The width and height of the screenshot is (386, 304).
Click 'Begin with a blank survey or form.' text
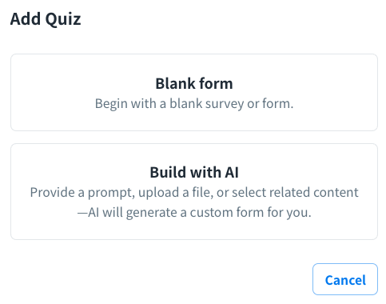tap(194, 103)
